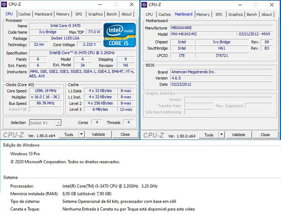This screenshot has height=215, width=281.
Task: Close the left CPU-Z window with X
Action: click(132, 4)
